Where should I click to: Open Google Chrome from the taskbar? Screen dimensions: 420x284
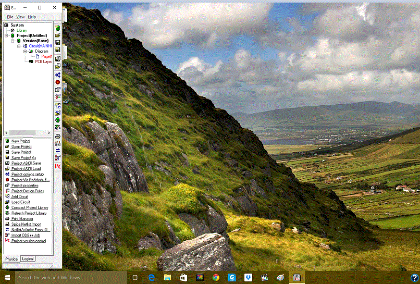coord(216,278)
